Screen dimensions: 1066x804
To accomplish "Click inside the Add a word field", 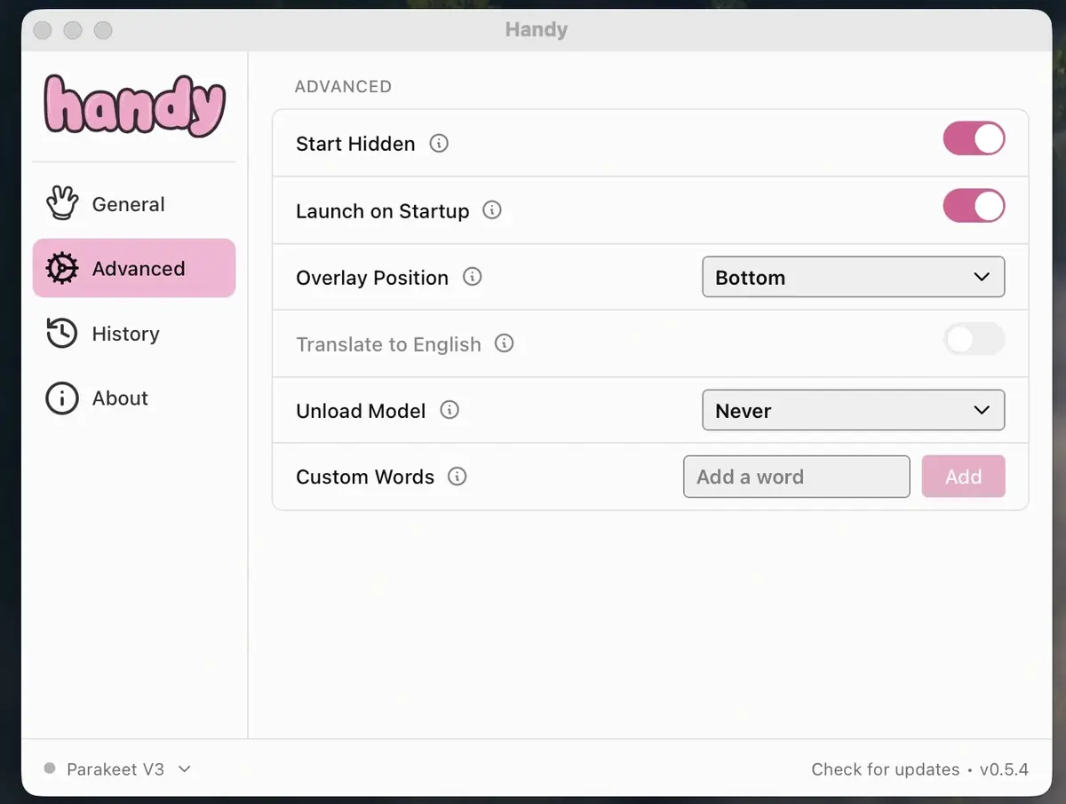I will coord(795,477).
